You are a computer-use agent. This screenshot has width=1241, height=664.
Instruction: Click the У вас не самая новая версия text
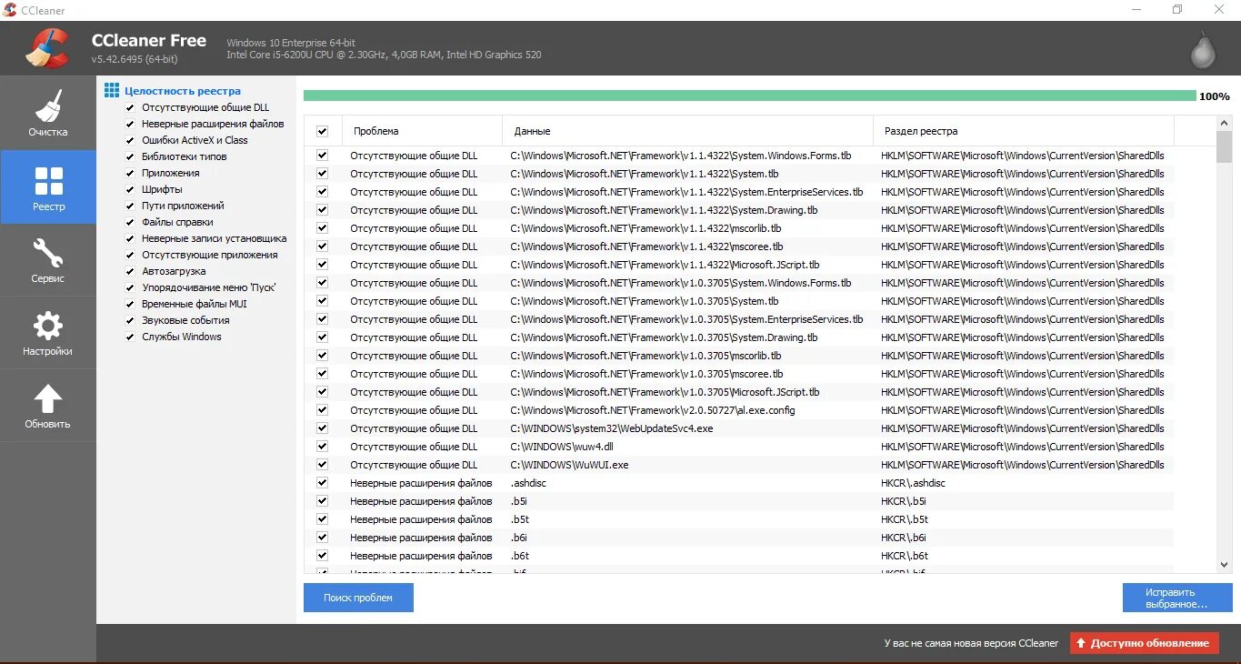(971, 643)
